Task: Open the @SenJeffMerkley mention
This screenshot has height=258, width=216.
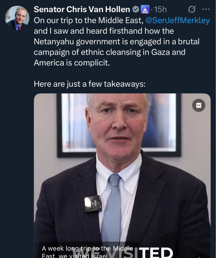Action: click(x=178, y=21)
